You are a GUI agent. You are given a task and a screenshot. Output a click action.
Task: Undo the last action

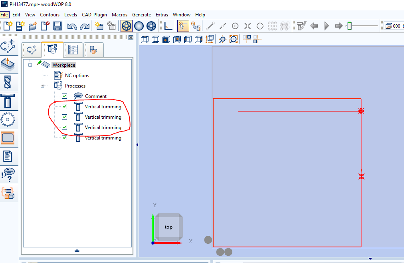pyautogui.click(x=72, y=26)
